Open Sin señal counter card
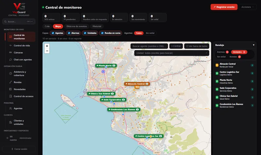 coord(158,18)
